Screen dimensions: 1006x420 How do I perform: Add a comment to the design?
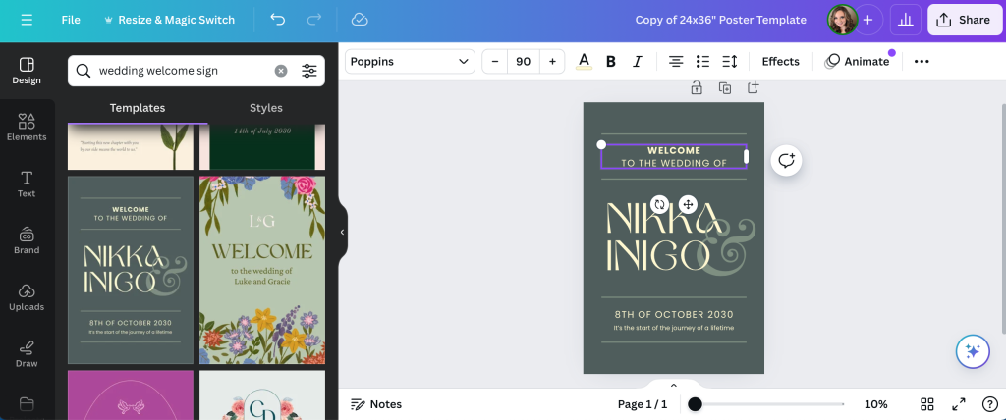tap(787, 160)
